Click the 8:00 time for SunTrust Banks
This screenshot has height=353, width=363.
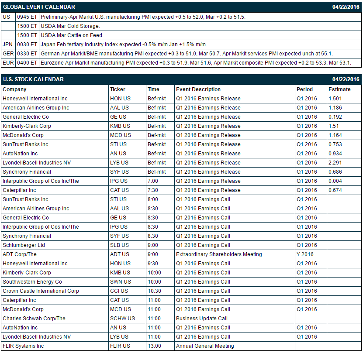click(153, 199)
